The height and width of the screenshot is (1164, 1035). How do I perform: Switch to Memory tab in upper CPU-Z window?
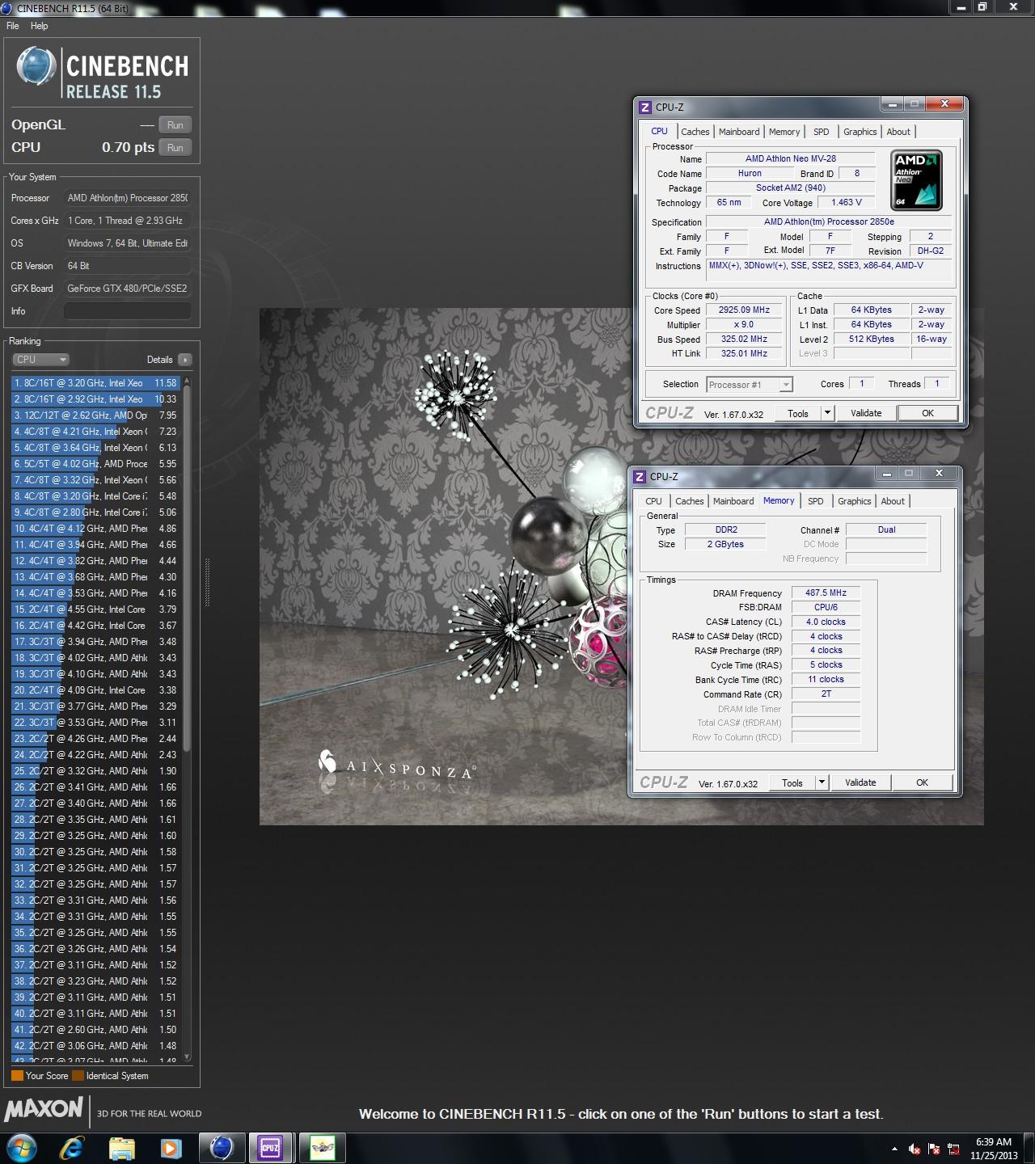pos(784,132)
